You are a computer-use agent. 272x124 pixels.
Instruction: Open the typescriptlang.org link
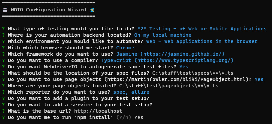[x=184, y=61]
